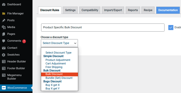Click the Dashboard gauge icon
Image resolution: width=181 pixels, height=93 pixels.
tap(4, 5)
